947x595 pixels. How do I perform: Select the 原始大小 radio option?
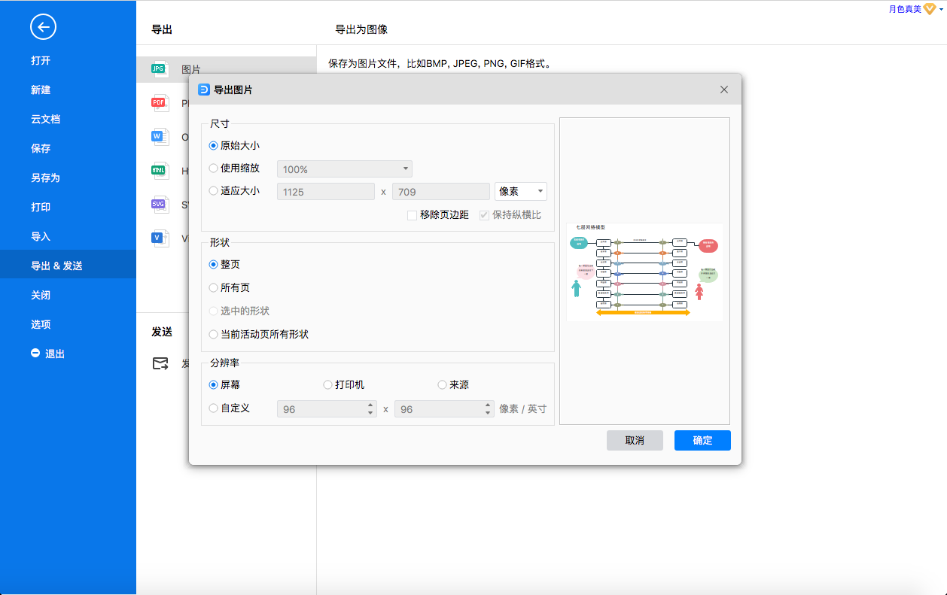click(x=234, y=146)
